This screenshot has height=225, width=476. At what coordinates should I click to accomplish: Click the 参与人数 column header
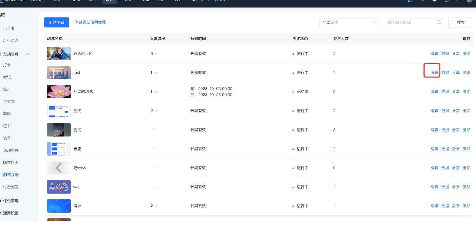(341, 39)
